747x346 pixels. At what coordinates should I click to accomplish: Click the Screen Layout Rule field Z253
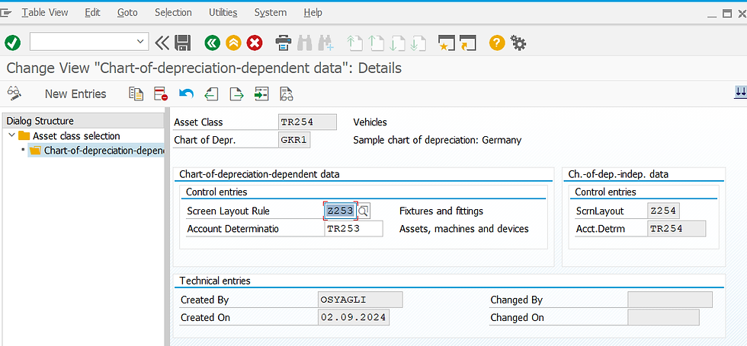[340, 211]
